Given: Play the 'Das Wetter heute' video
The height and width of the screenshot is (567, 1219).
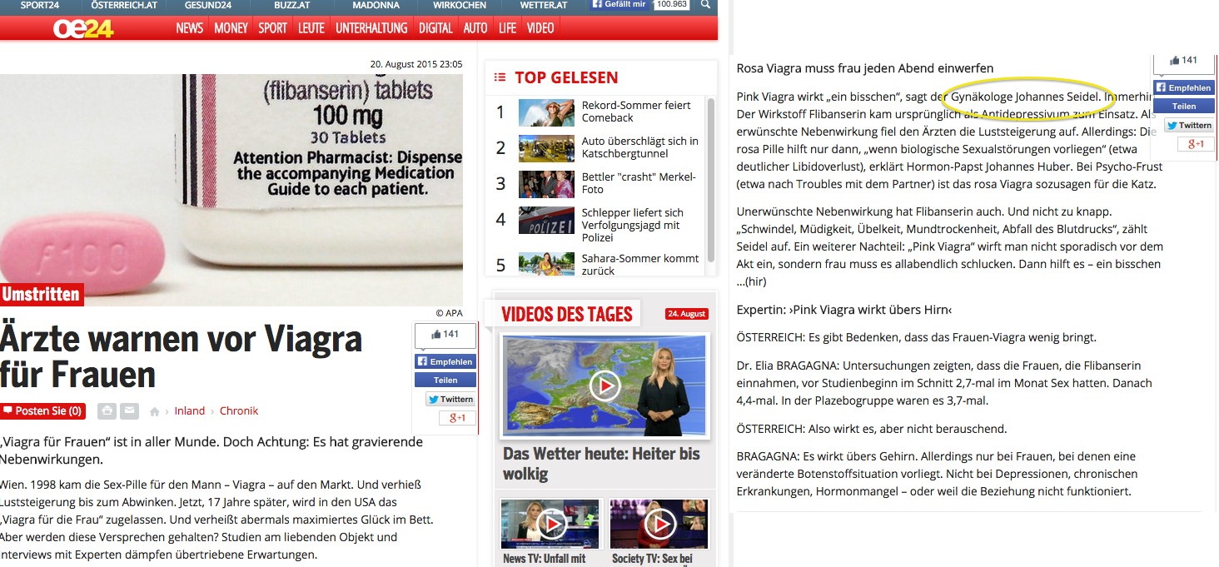Looking at the screenshot, I should coord(605,385).
